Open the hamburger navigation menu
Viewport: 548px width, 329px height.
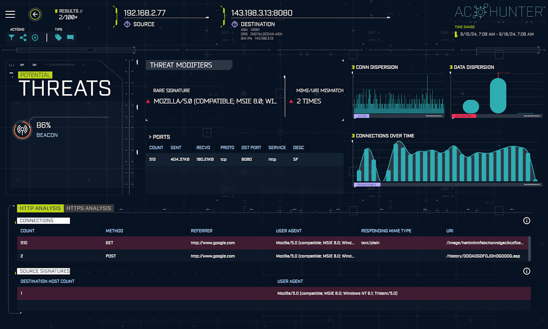point(11,15)
